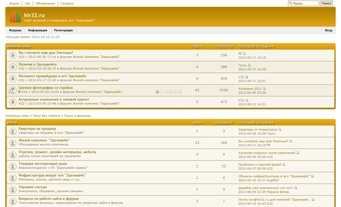Open topic Вы считаете наш дом Элитным?
The image size is (341, 207).
pyautogui.click(x=46, y=53)
